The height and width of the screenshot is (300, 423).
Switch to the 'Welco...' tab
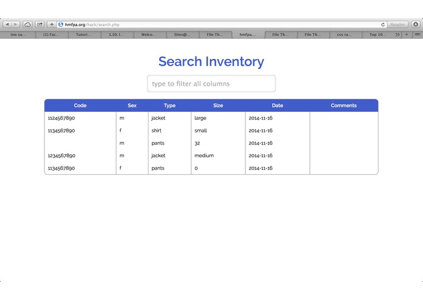pos(149,35)
